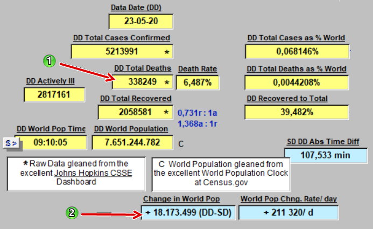
Task: Click the DD Total Cases Confirmed heading
Action: coord(122,38)
